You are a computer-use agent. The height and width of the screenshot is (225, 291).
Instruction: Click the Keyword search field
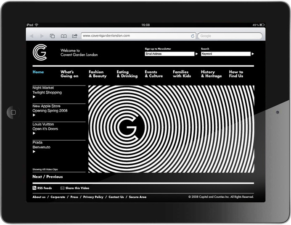point(226,54)
